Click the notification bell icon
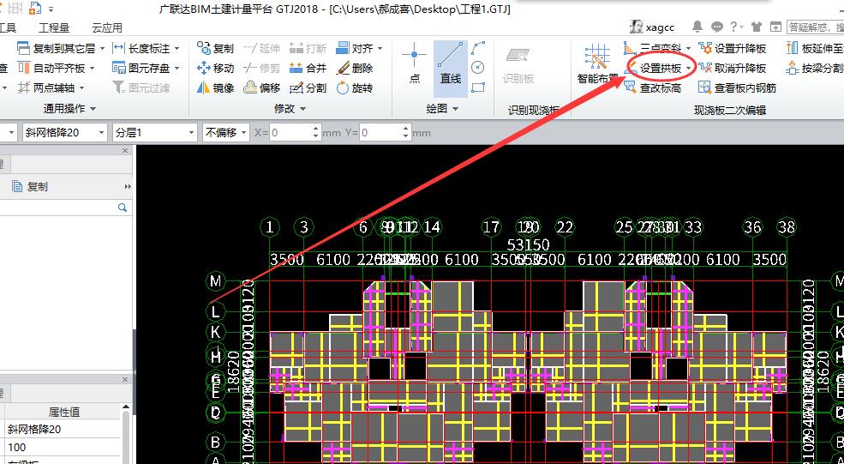The image size is (844, 464). pos(697,26)
